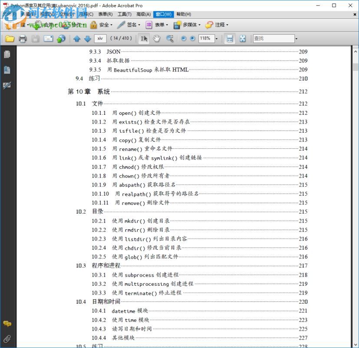Open the zoom percentage dropdown
359x348 pixels.
(x=216, y=39)
